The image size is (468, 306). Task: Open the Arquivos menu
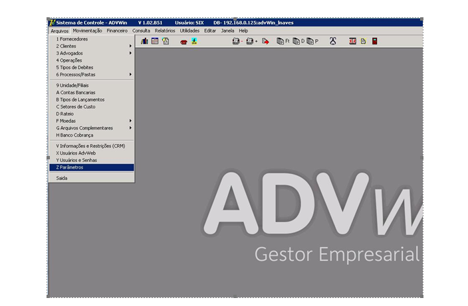click(x=59, y=31)
